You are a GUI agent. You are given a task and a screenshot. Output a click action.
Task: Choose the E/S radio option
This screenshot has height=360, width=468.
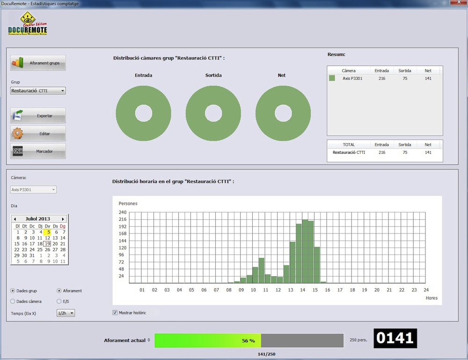click(59, 301)
